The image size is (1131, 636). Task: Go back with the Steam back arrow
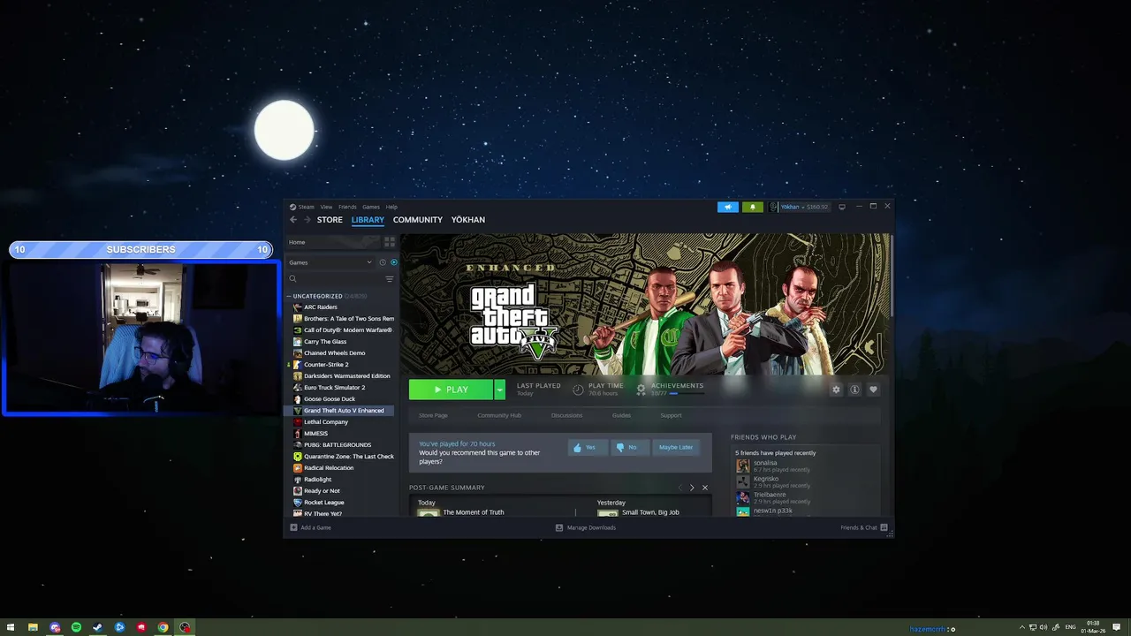tap(293, 220)
